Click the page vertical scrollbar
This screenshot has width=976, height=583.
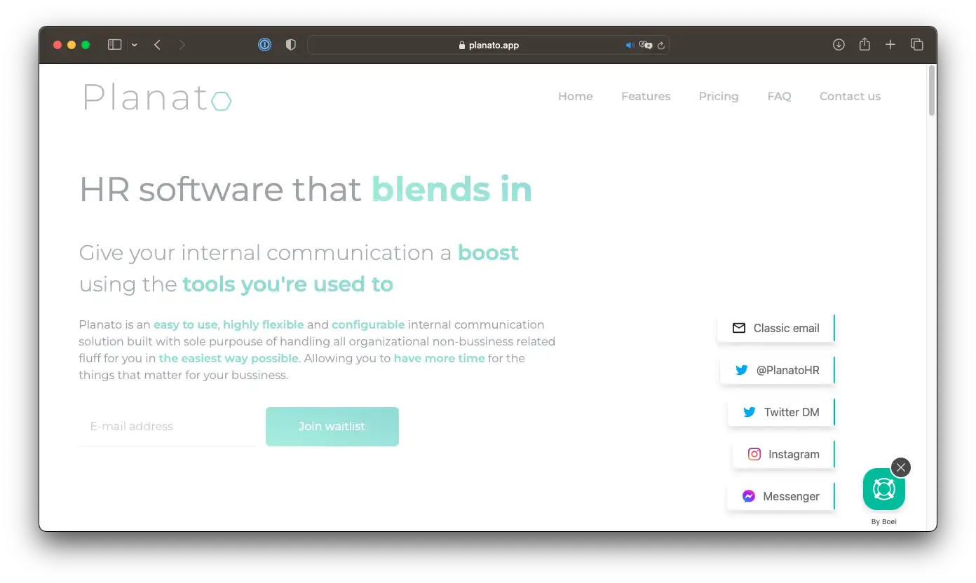click(931, 91)
